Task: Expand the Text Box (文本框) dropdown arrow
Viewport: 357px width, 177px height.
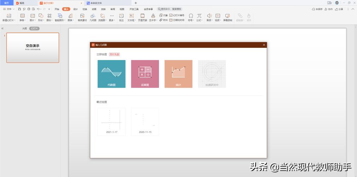Action: (136, 20)
